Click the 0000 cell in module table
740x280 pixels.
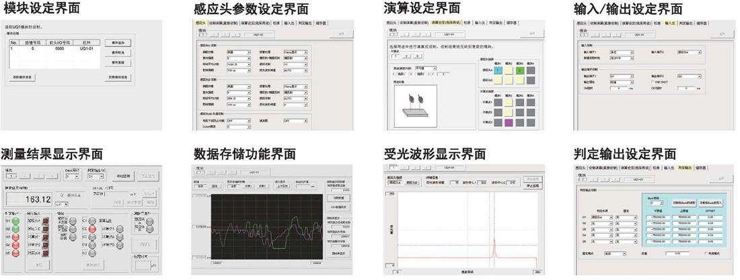coord(59,48)
